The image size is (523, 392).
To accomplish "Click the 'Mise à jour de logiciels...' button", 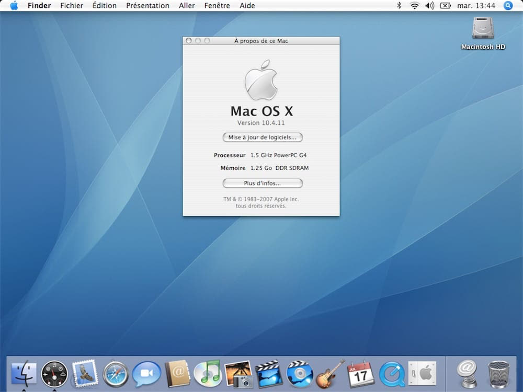I will (263, 137).
